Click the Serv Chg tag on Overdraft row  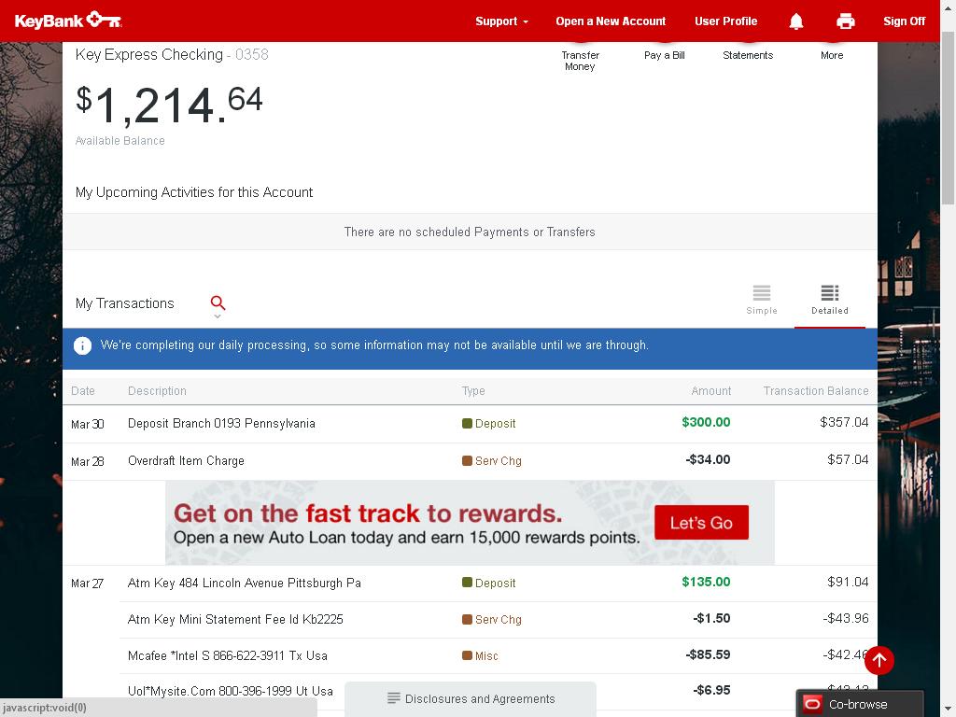[x=492, y=460]
